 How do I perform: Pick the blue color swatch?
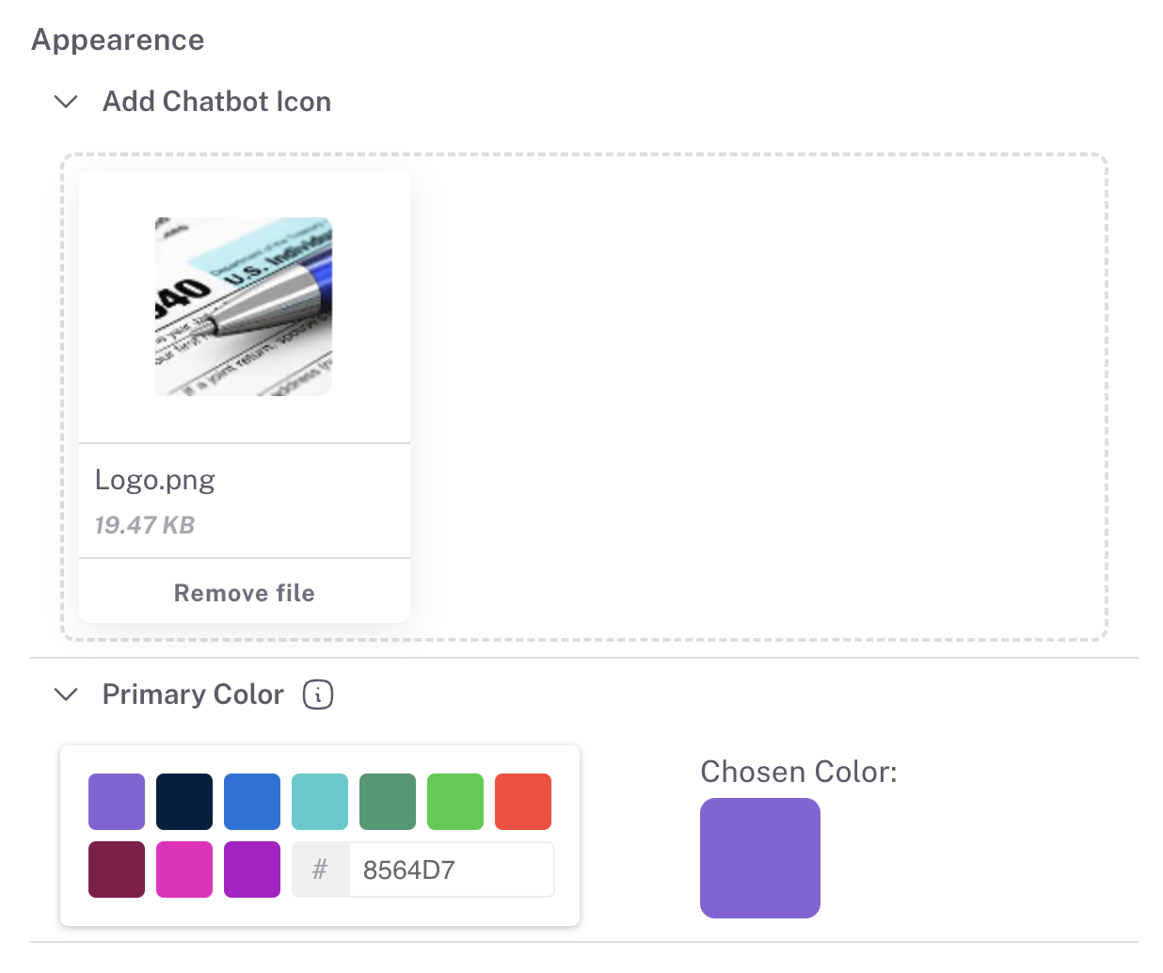pyautogui.click(x=252, y=802)
